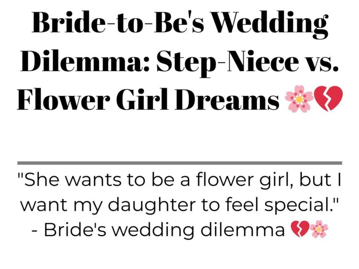Click the broken heart emoji in the headline
The height and width of the screenshot is (269, 359).
pos(328,99)
